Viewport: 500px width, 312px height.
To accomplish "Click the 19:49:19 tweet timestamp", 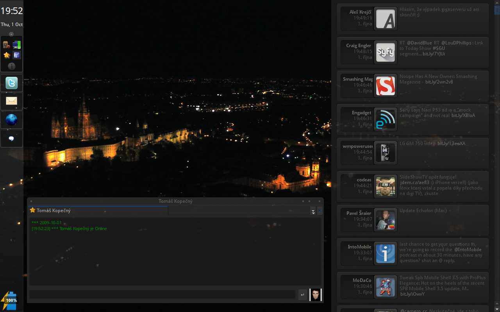I will [363, 18].
